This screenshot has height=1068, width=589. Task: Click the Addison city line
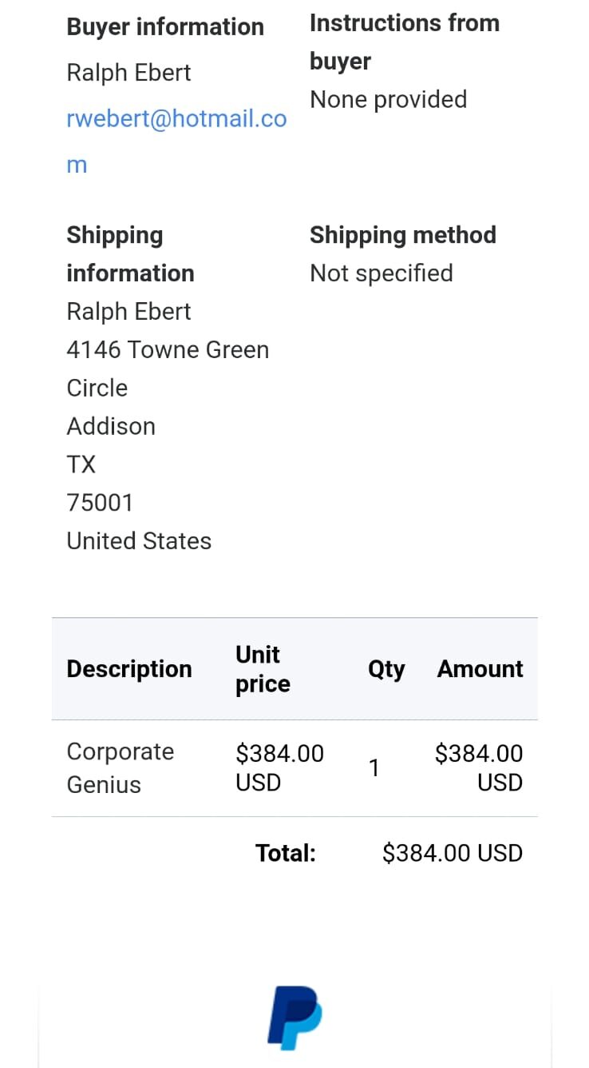point(111,426)
